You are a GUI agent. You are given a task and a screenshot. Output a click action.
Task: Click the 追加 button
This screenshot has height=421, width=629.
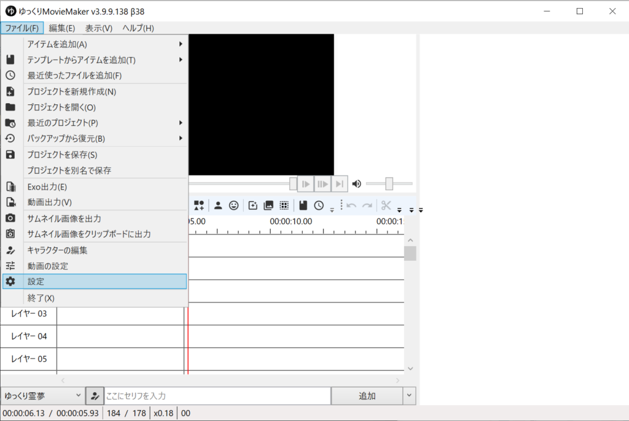coord(367,396)
